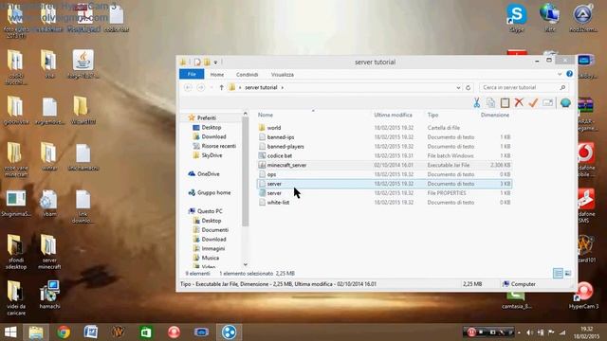Image resolution: width=607 pixels, height=341 pixels.
Task: Refresh the server tutorial folder view
Action: (x=468, y=88)
